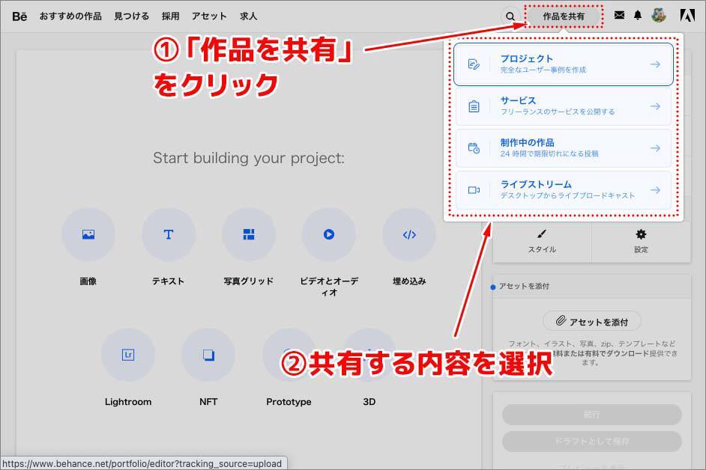Add a 写真グリッド photo grid
706x470 pixels.
(249, 234)
